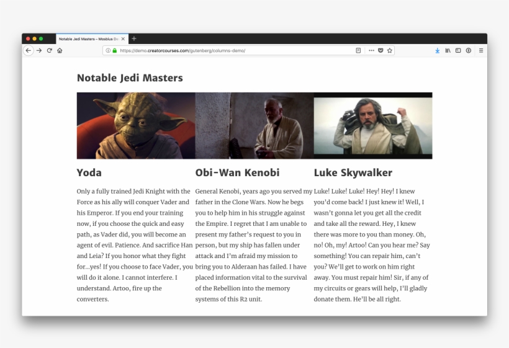Click the forward navigation arrow

(x=39, y=51)
